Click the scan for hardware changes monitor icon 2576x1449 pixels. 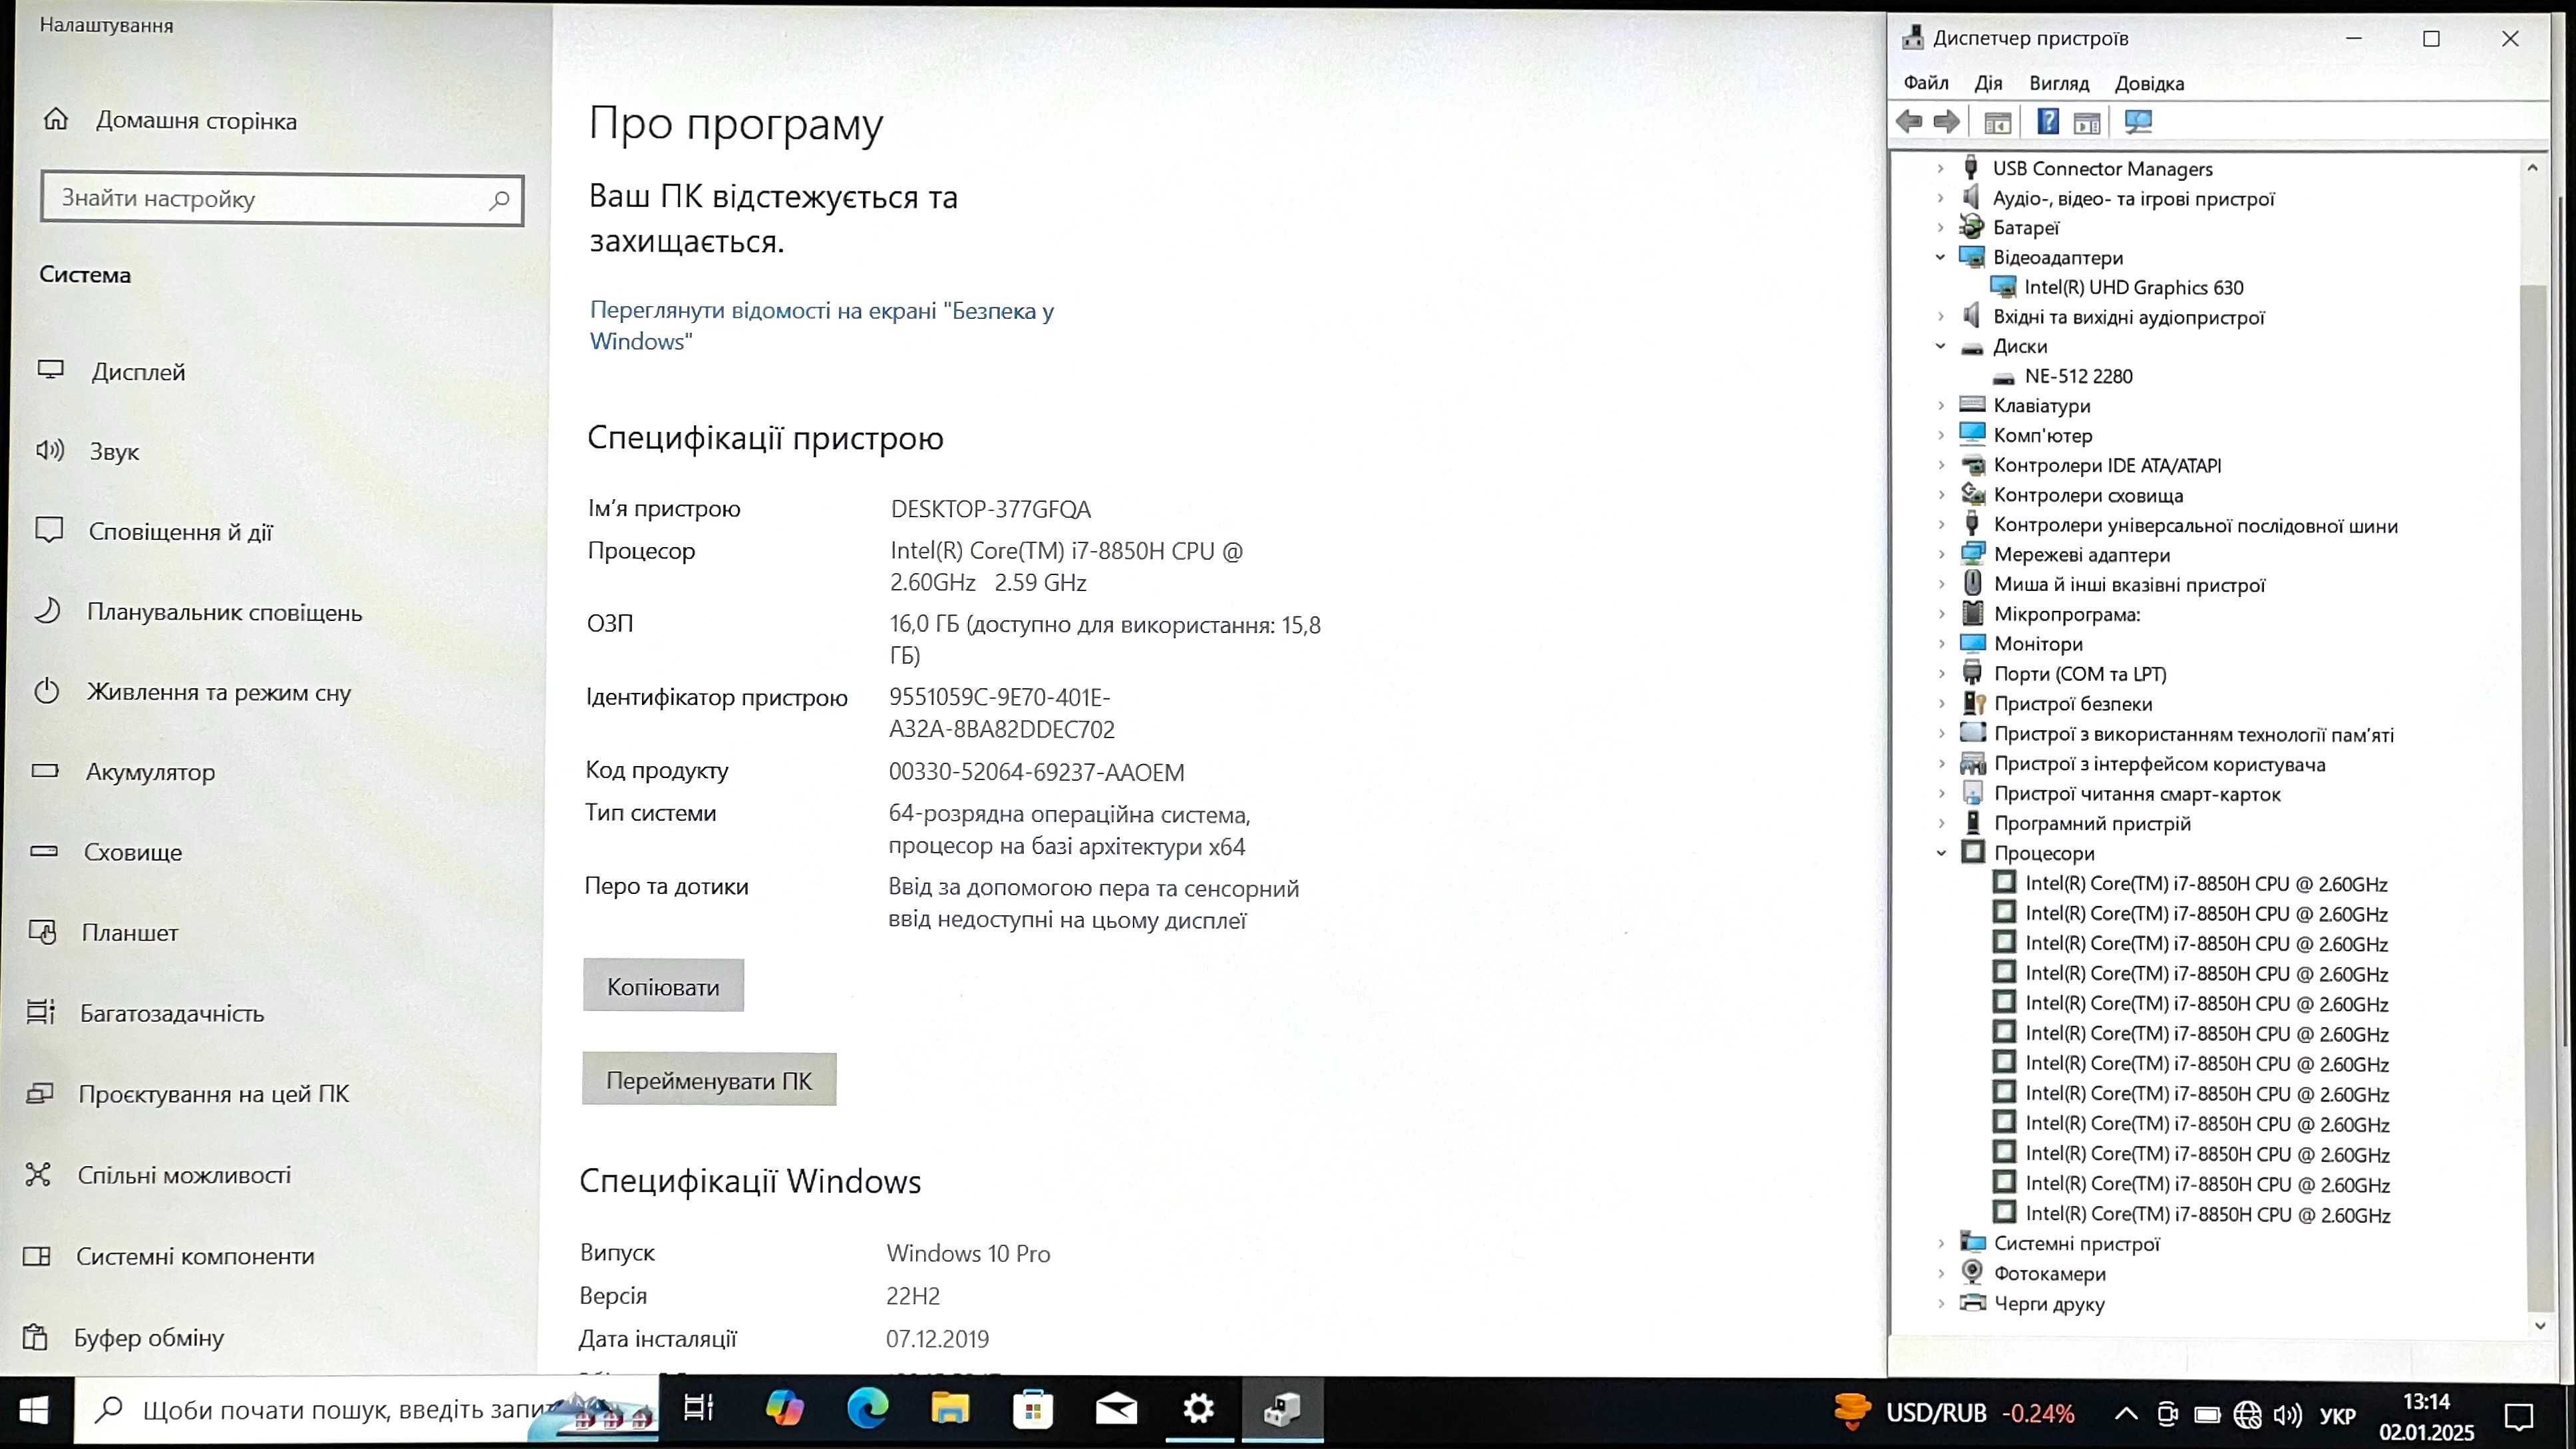click(2138, 122)
